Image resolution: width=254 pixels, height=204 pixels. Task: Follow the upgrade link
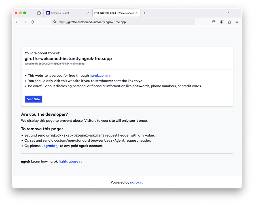click(48, 146)
